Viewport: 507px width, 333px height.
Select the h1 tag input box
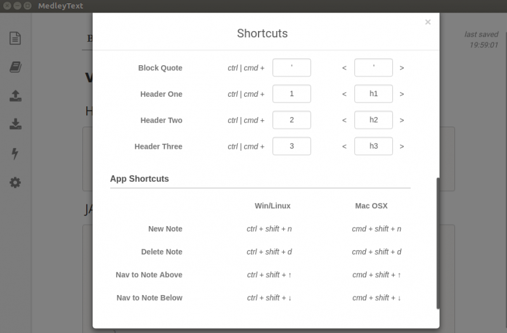tap(373, 94)
